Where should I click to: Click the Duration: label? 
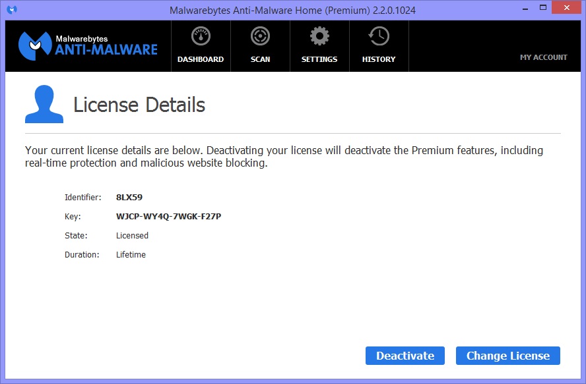click(82, 254)
